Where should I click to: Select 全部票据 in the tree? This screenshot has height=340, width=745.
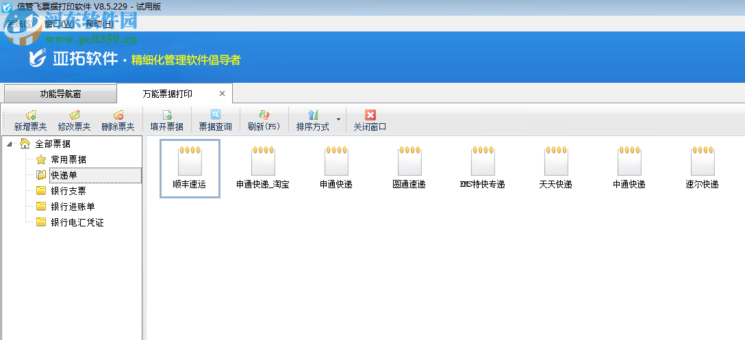coord(53,144)
